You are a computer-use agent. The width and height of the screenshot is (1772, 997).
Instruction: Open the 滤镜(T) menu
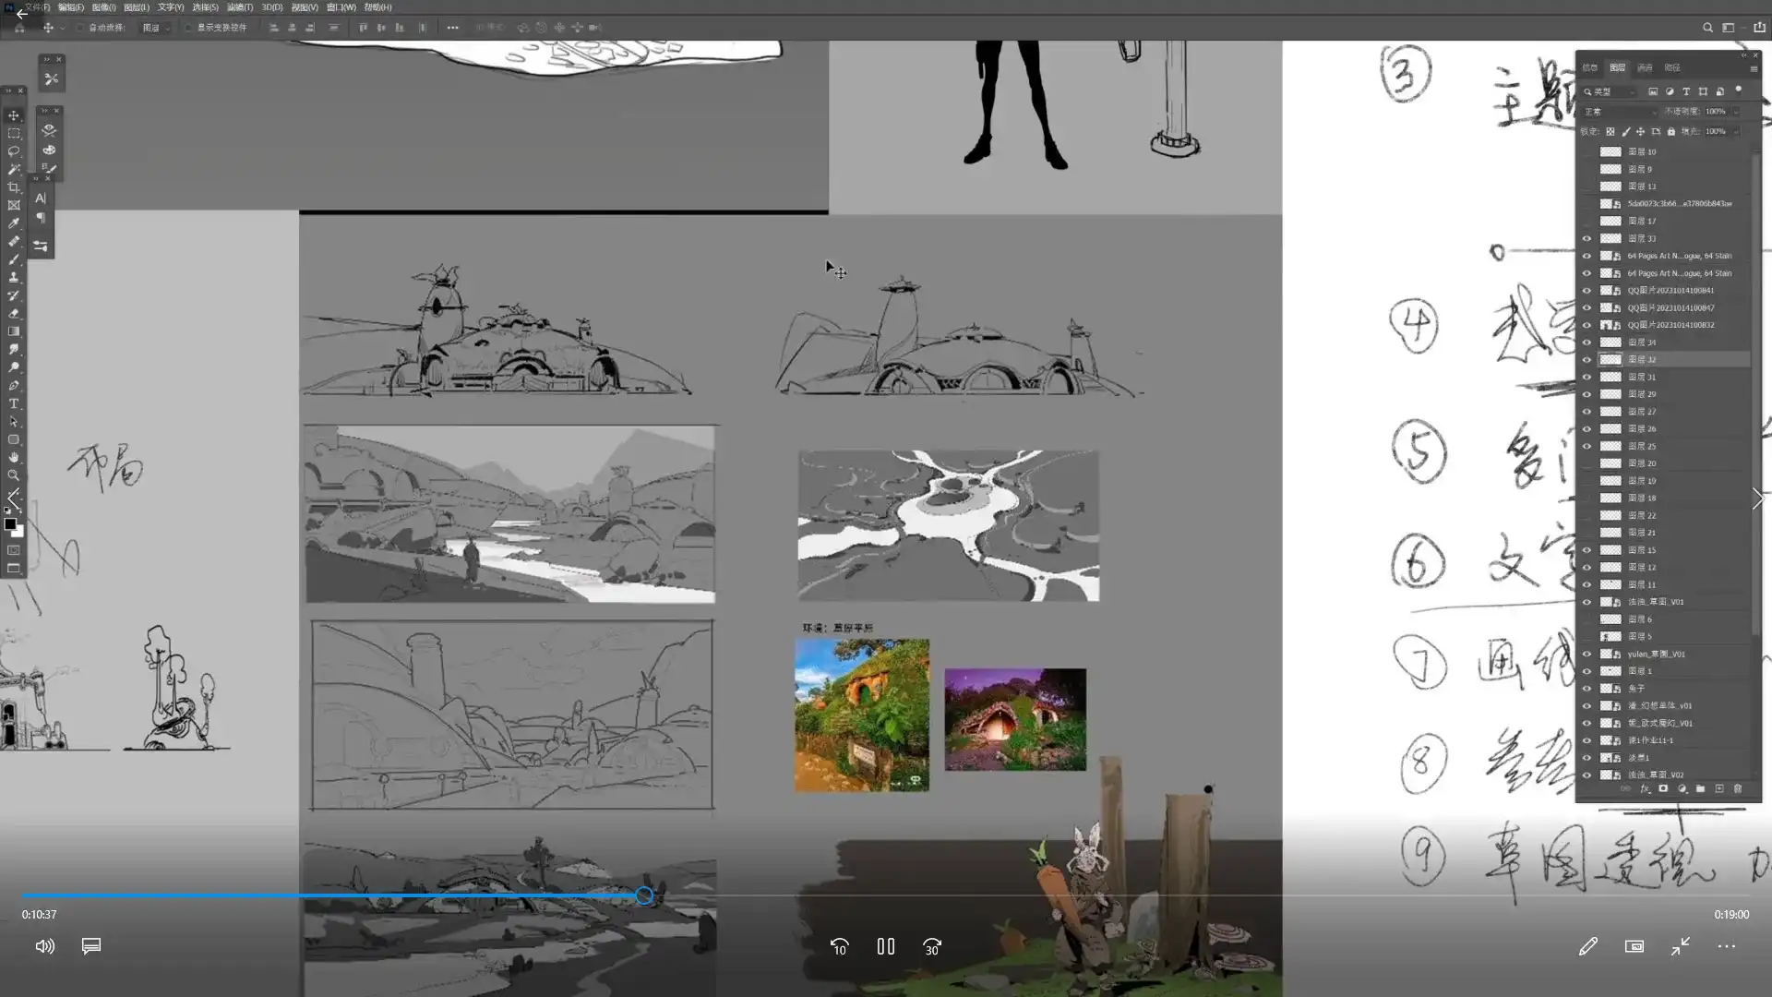[240, 7]
